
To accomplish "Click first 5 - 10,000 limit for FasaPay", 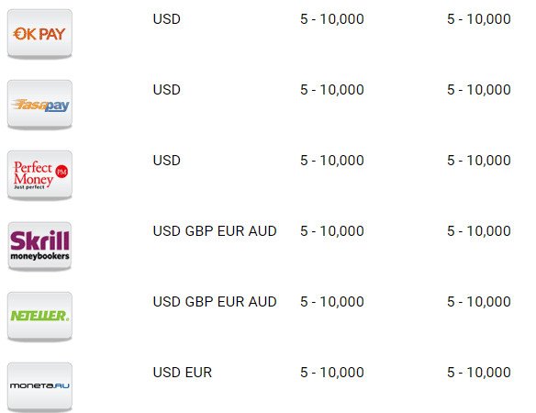I will [332, 90].
